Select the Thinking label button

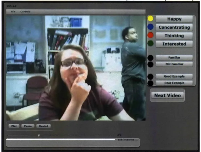point(174,36)
